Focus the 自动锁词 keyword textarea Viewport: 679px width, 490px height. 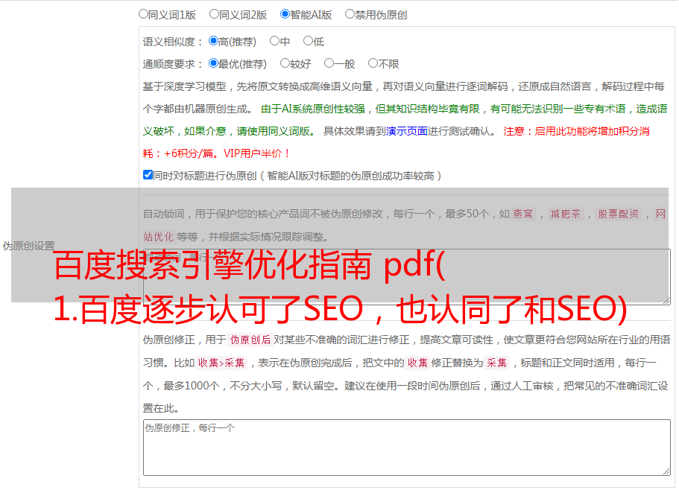(407, 277)
